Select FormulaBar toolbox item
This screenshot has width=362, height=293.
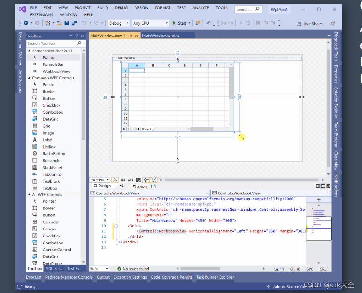tap(53, 64)
